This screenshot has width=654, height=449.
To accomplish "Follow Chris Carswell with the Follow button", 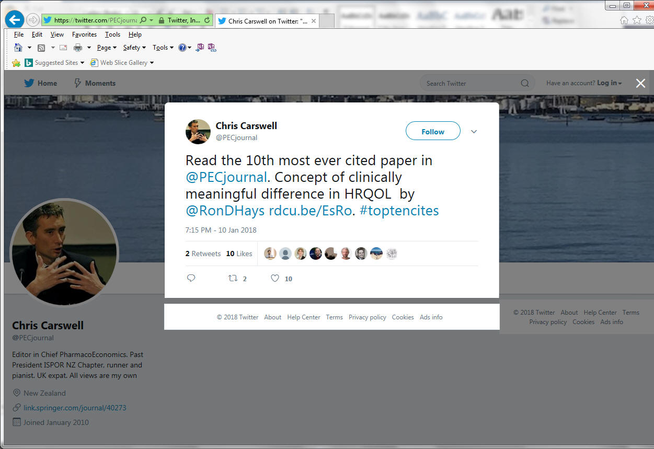I will (x=433, y=131).
